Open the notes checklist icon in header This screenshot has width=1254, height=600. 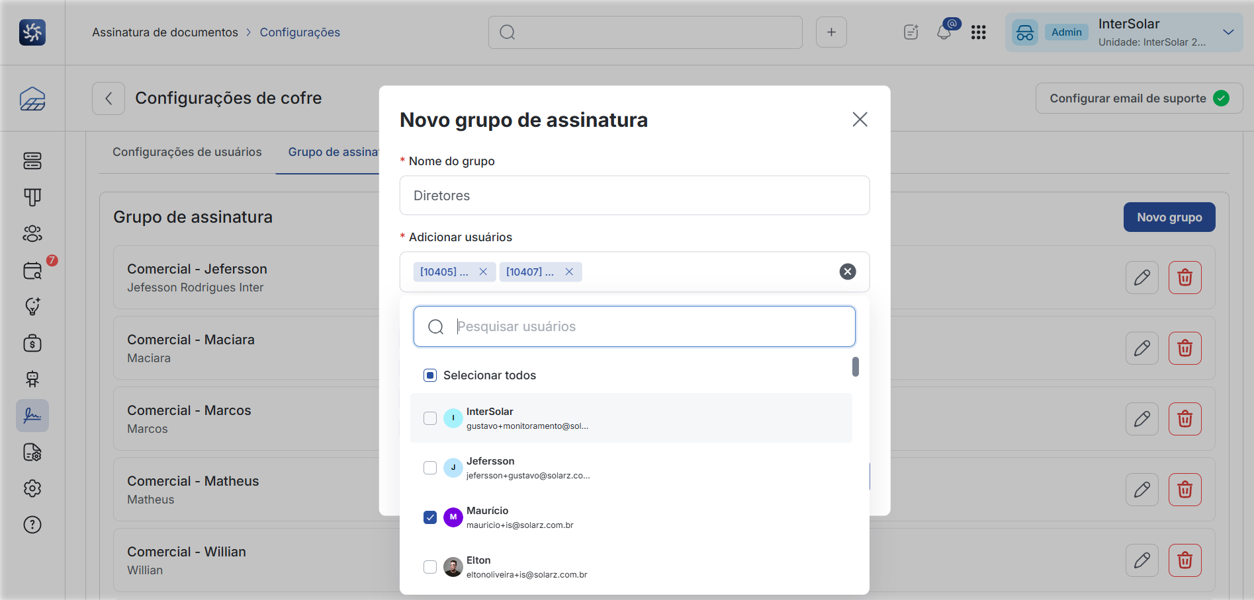(x=911, y=32)
